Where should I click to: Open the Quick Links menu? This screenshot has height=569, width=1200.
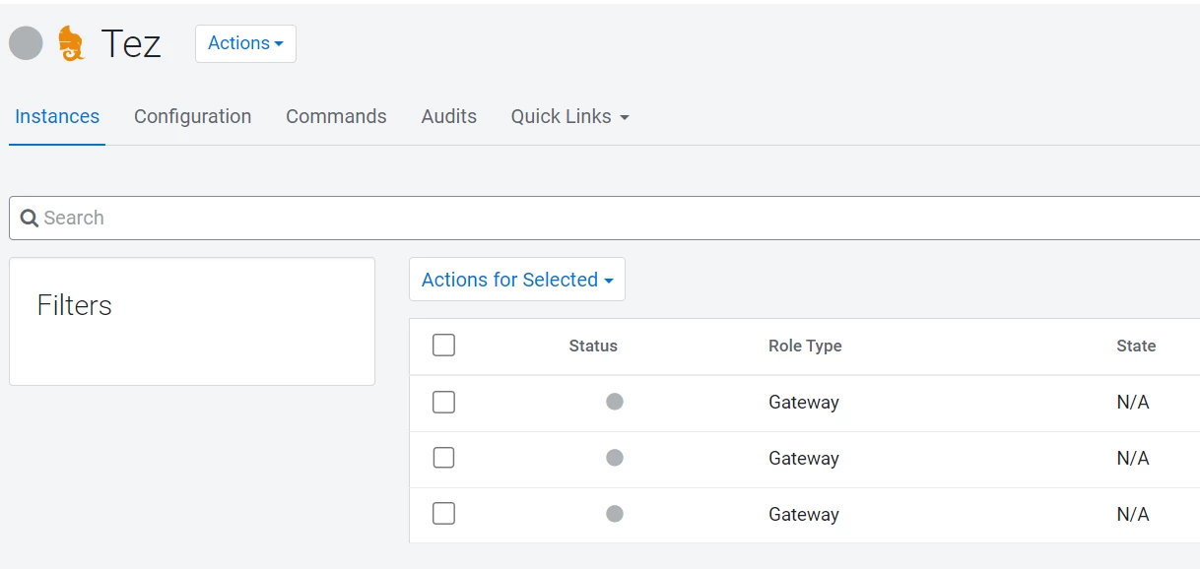[x=569, y=116]
